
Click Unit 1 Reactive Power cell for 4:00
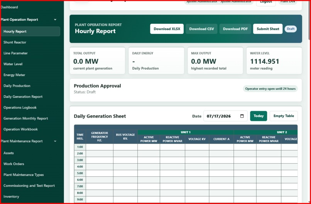pyautogui.click(x=172, y=167)
